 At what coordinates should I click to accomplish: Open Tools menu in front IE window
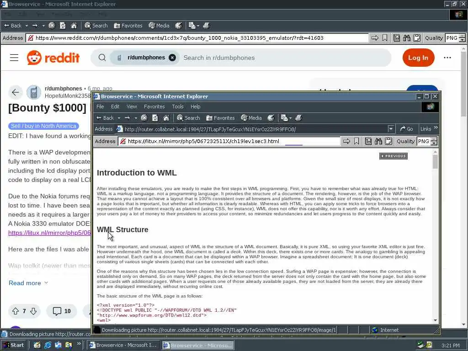(x=178, y=106)
